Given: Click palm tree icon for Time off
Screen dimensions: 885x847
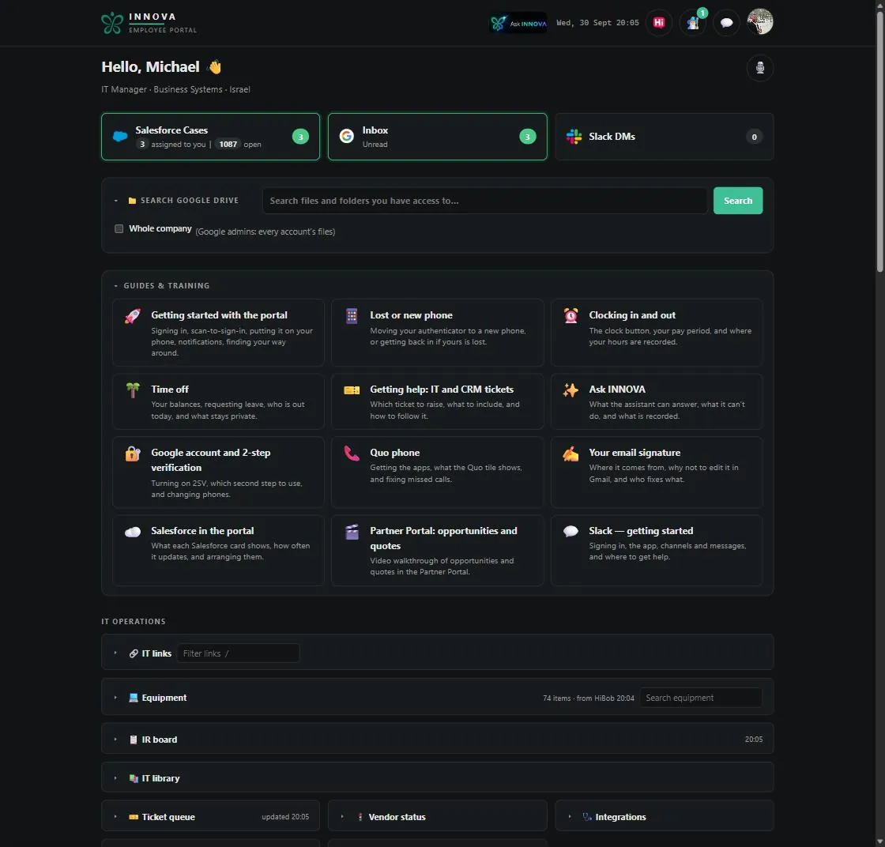Looking at the screenshot, I should click(x=133, y=390).
